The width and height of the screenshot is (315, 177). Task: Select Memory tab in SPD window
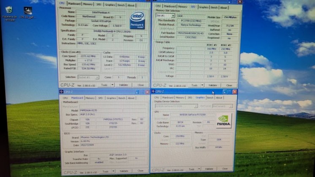tap(182, 7)
